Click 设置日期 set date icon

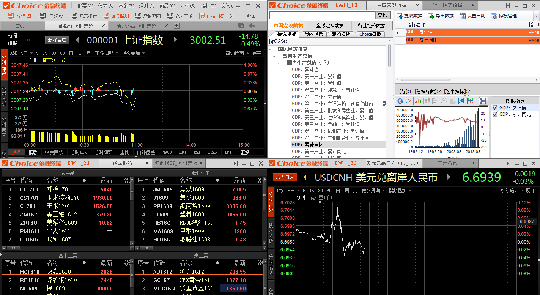(472, 16)
